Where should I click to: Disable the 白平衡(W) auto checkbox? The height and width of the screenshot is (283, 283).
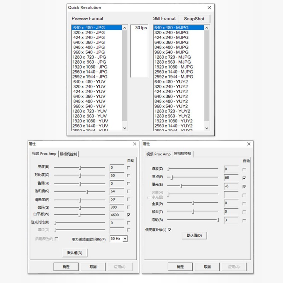click(x=128, y=215)
